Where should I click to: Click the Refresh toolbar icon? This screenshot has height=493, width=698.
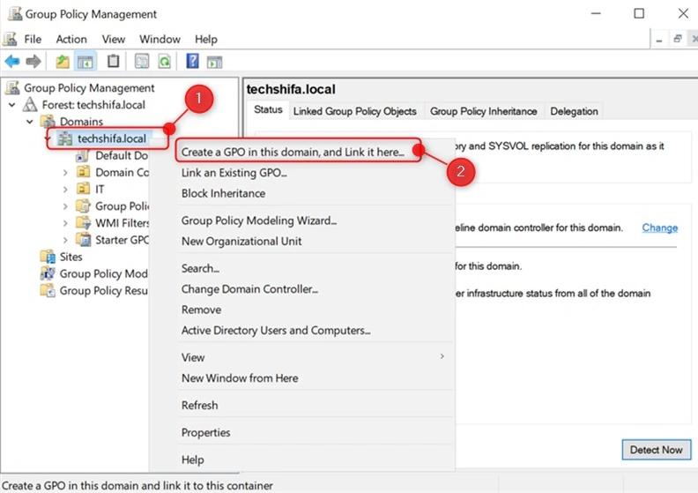(x=164, y=61)
